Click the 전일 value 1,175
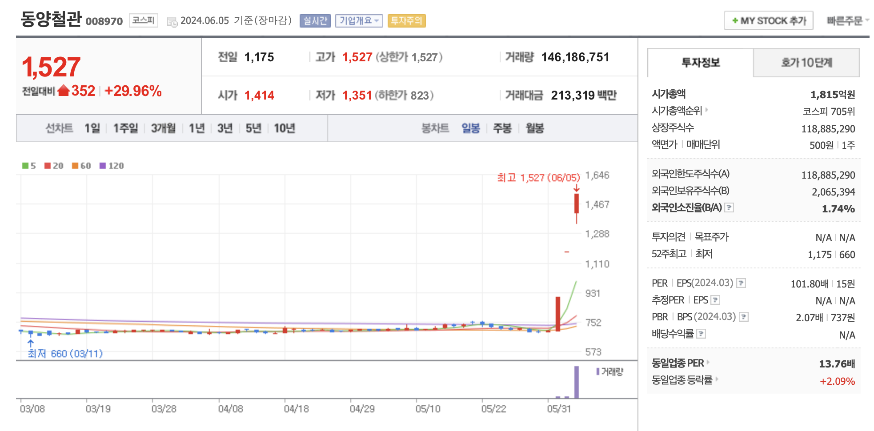The width and height of the screenshot is (874, 431). pos(259,57)
